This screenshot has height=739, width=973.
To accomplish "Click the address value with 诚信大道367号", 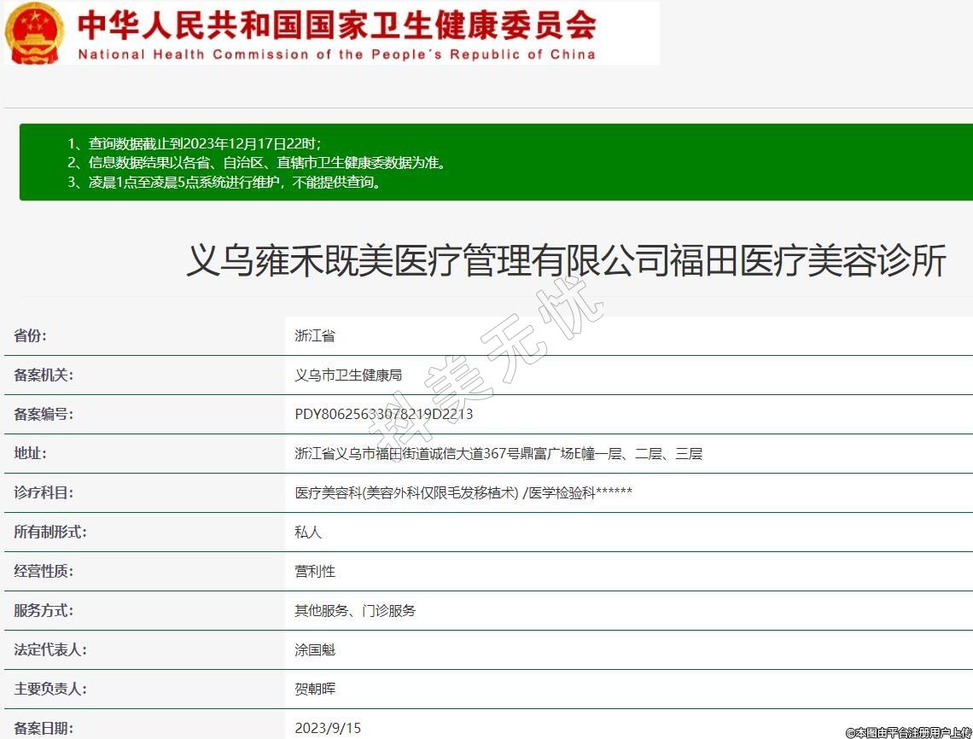I will coord(498,453).
